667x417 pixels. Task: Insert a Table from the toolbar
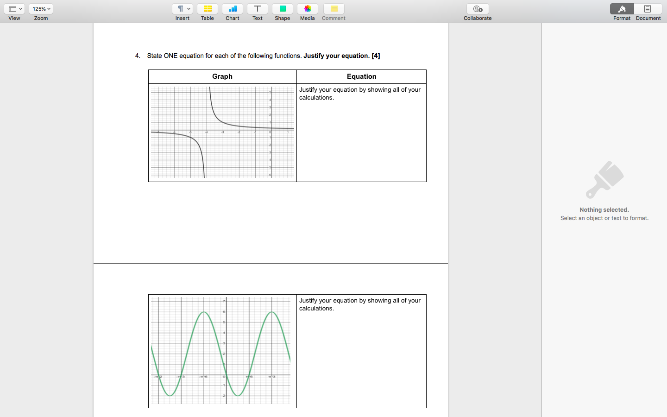pos(208,9)
